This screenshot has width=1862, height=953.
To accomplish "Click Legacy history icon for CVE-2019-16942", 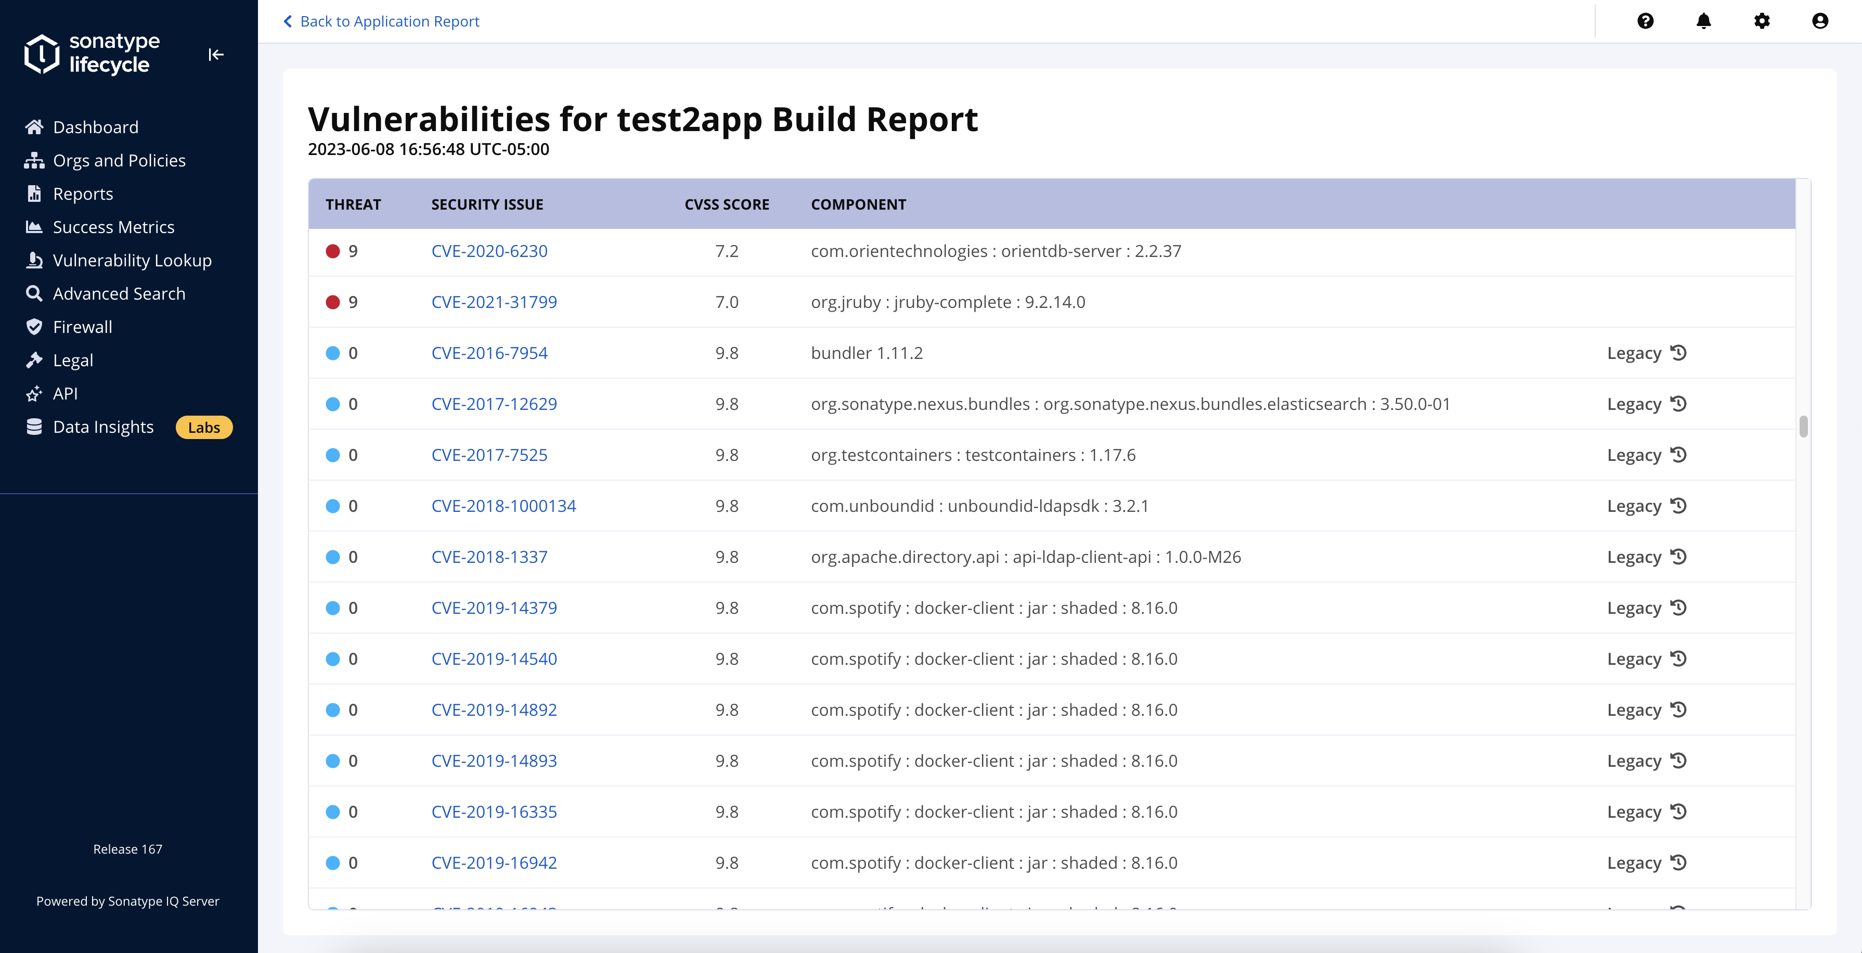I will pyautogui.click(x=1678, y=862).
